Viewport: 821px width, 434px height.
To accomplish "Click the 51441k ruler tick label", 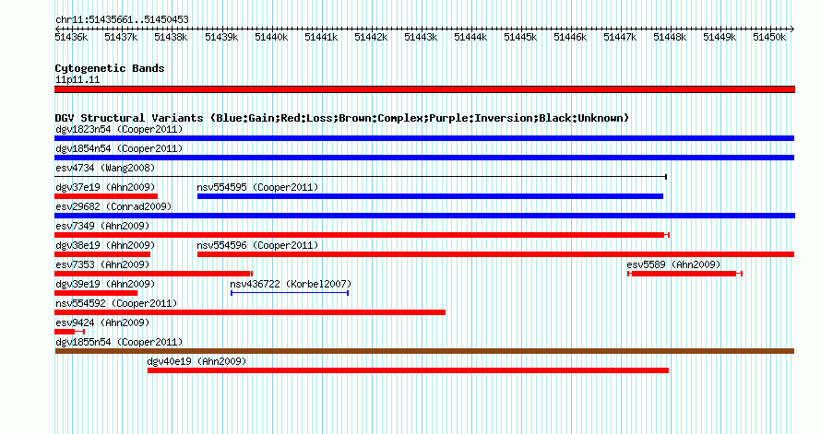I will tap(321, 37).
